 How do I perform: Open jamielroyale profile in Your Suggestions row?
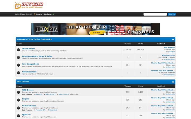[x=170, y=67]
